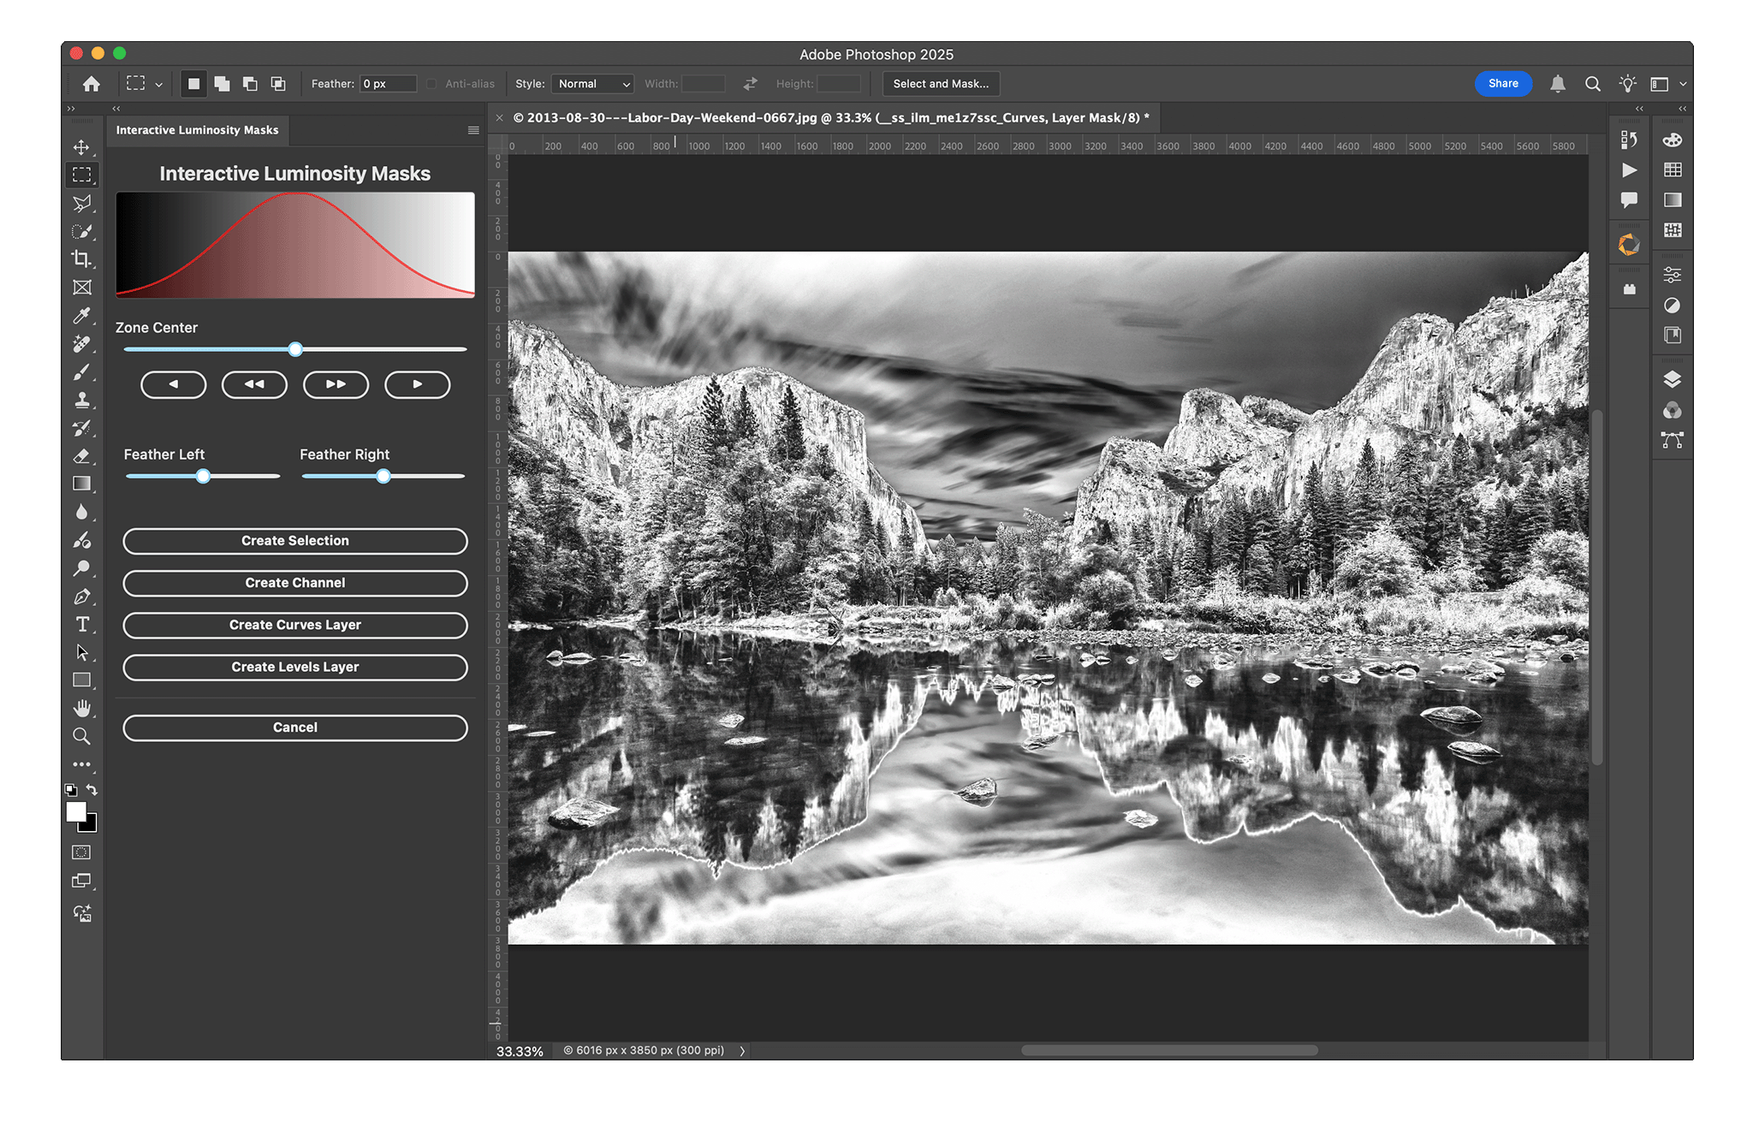The width and height of the screenshot is (1753, 1140).
Task: Select the Interactive Luminosity Masks panel tab
Action: [197, 130]
